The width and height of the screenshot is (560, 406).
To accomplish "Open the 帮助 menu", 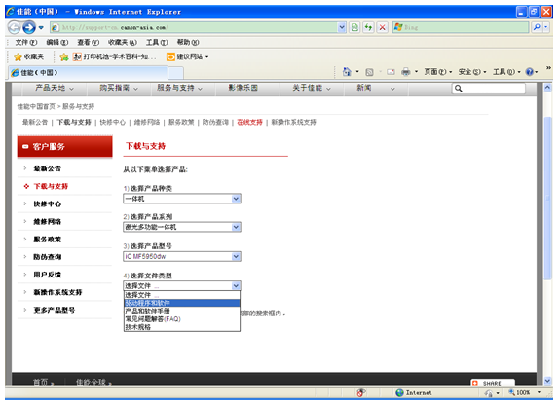I will click(x=188, y=43).
